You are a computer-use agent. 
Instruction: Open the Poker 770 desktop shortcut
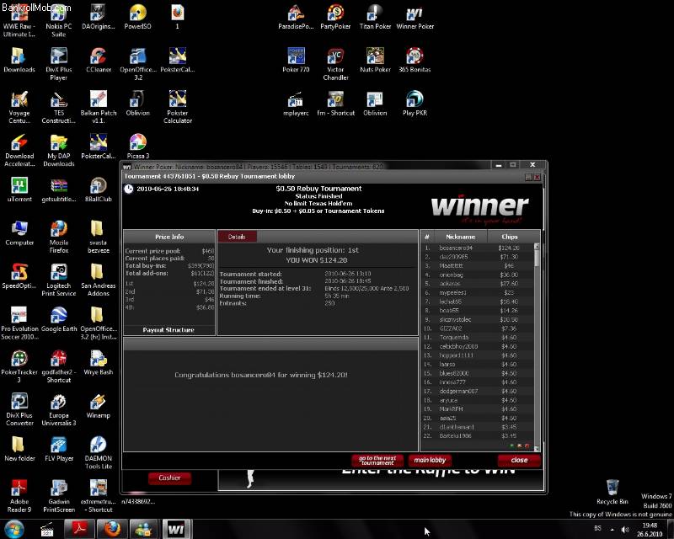296,61
